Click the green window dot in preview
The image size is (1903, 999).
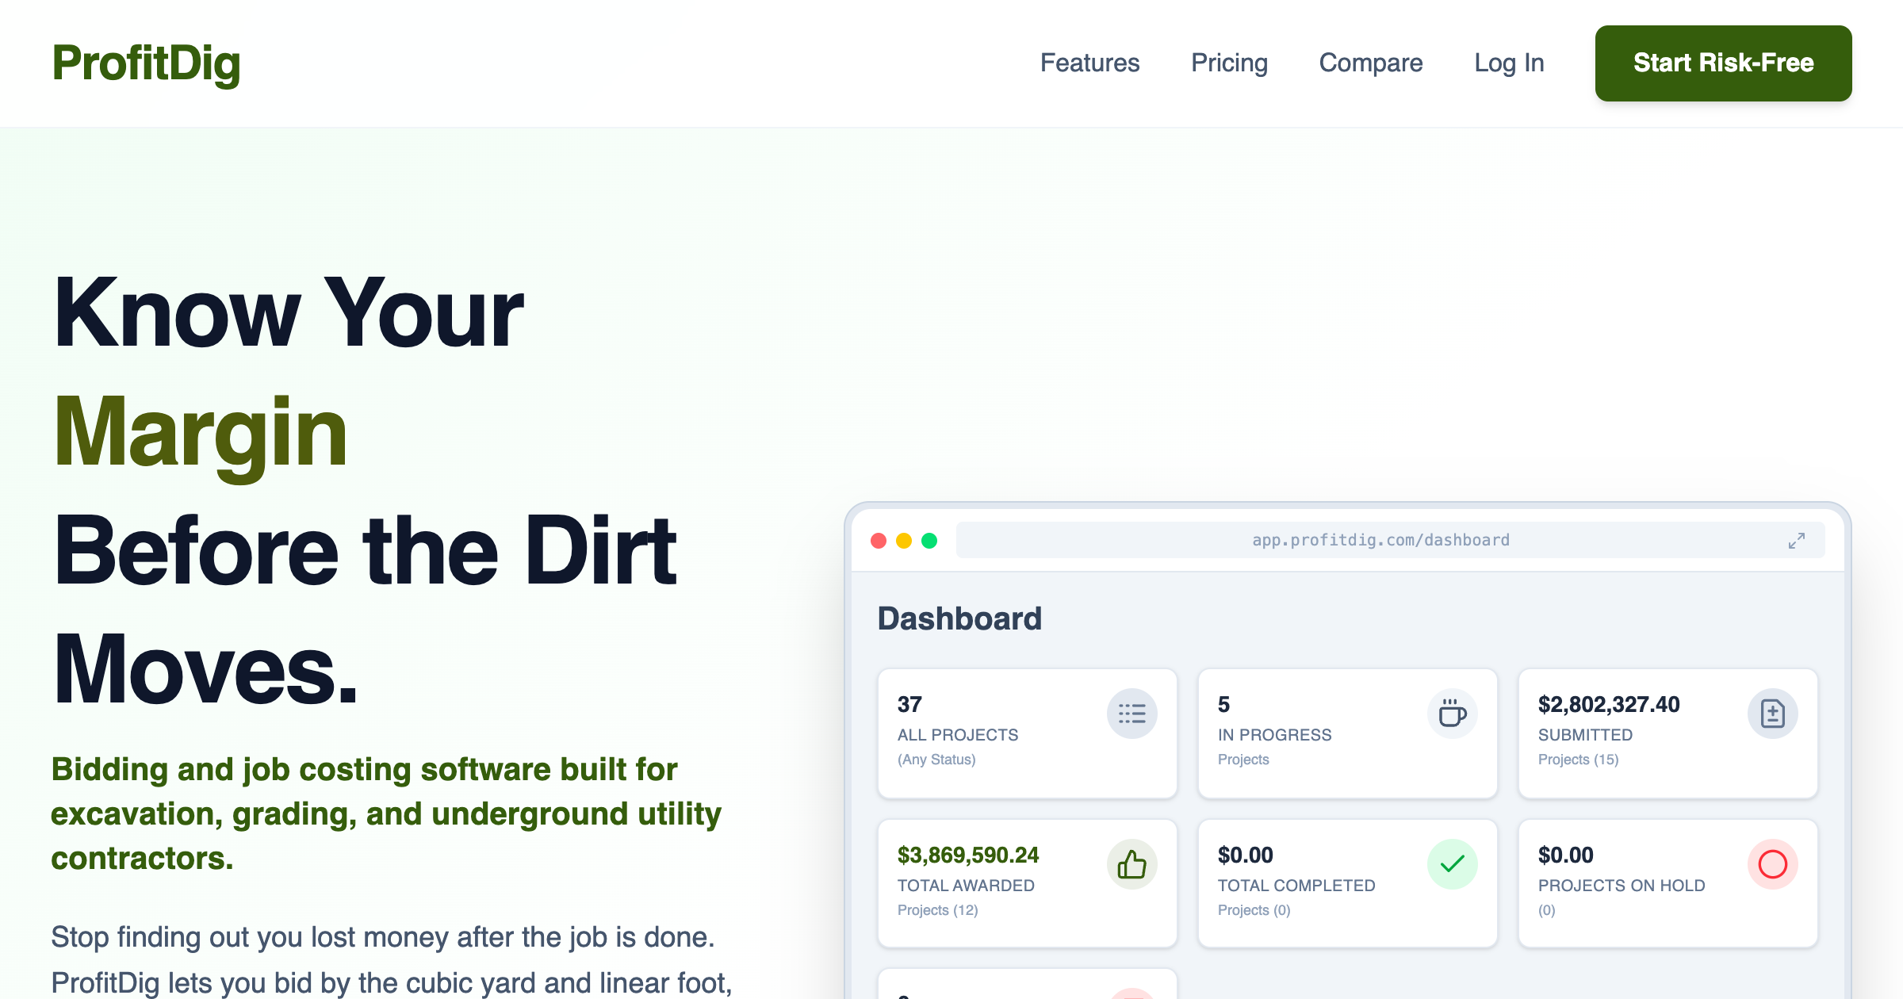[929, 541]
